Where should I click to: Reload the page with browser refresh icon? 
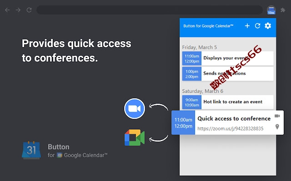29,10
